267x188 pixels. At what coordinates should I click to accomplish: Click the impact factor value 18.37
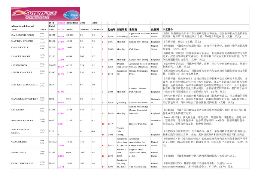[x=61, y=67]
